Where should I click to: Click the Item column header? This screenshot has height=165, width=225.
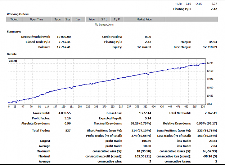pos(78,19)
